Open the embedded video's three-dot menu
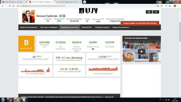The width and height of the screenshot is (181, 102). (157, 44)
